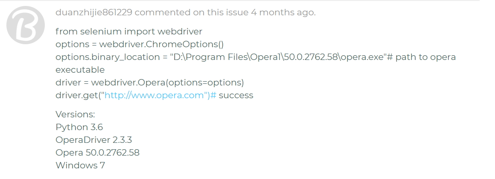Click the 'from selenium import webdriver' line
495x179 pixels.
point(129,32)
